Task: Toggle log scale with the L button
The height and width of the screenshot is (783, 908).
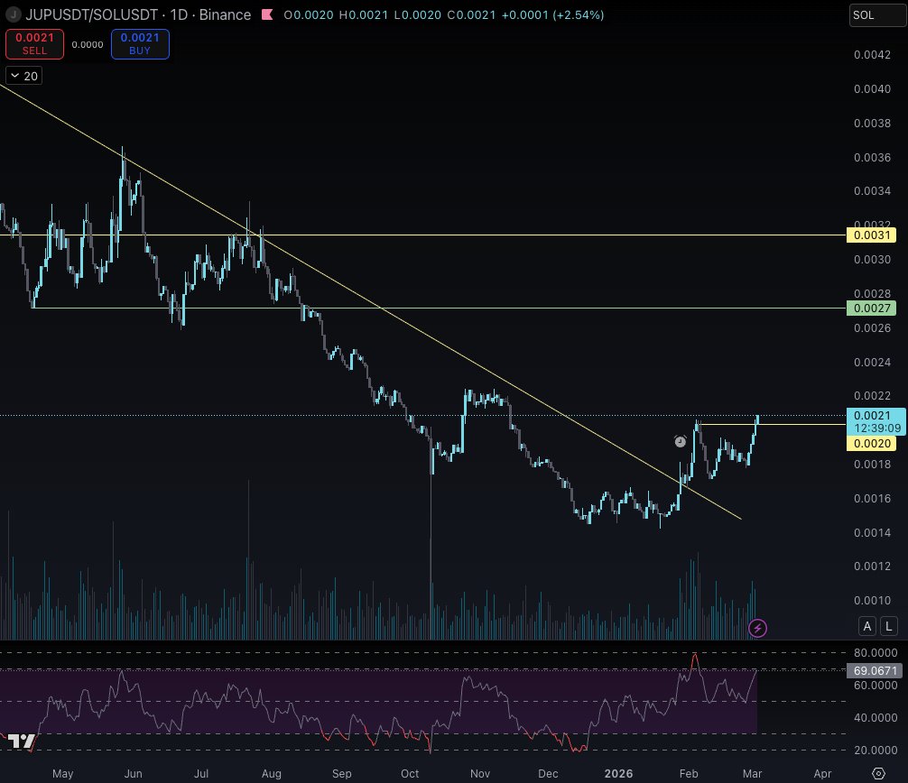Action: [x=889, y=626]
